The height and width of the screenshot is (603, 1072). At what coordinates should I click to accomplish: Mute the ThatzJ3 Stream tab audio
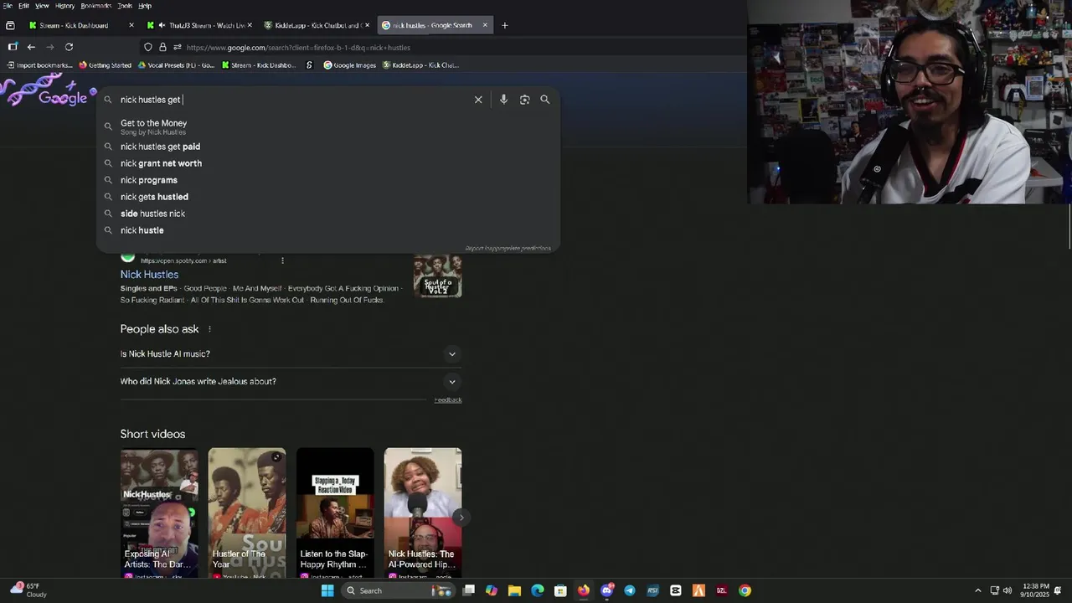point(162,25)
